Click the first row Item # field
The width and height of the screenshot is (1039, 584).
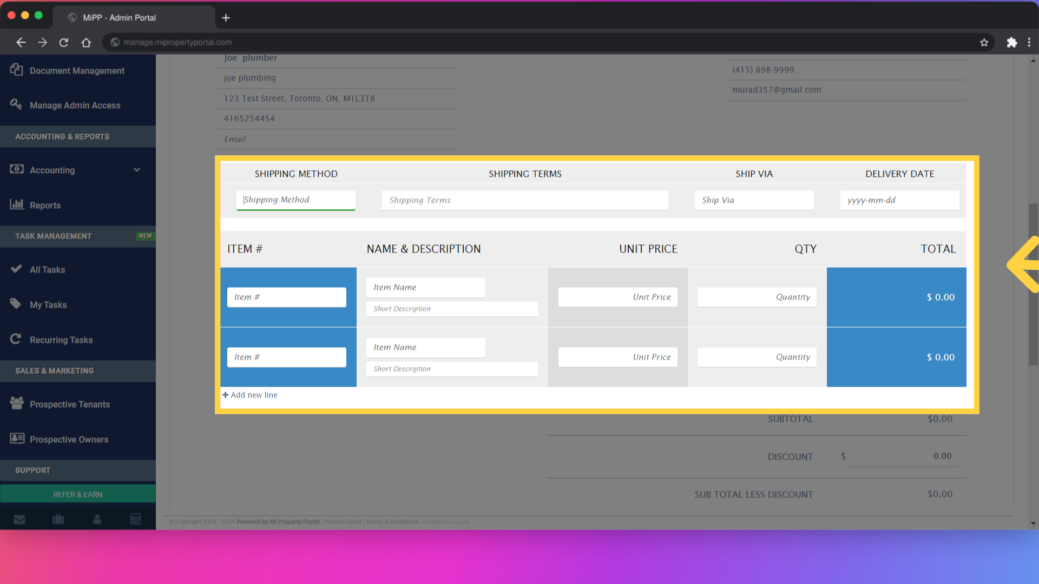point(287,297)
